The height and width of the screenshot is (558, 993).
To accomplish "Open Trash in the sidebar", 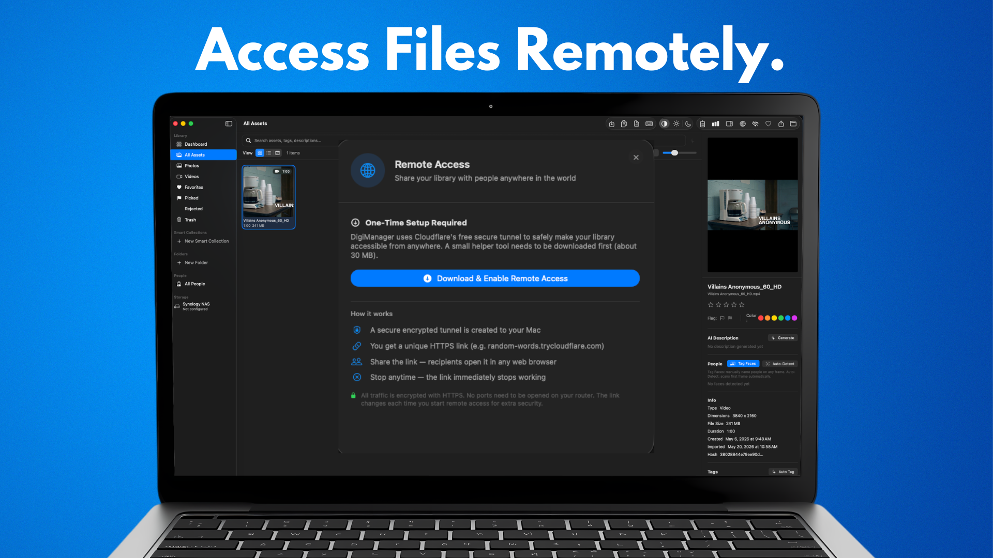I will [x=203, y=220].
